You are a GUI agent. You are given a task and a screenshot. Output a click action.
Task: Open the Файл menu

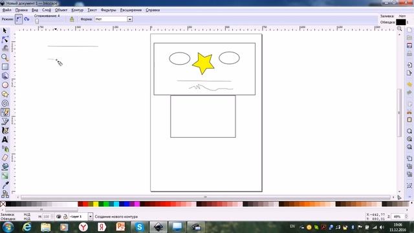pos(6,10)
